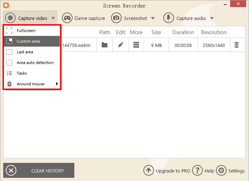Click Upgrade to PRO
The image size is (249, 181).
[x=167, y=170]
